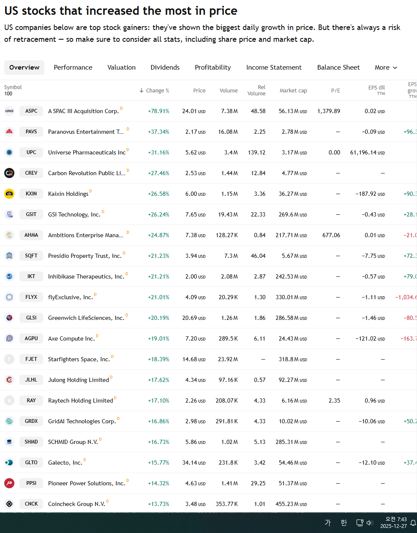
Task: Open the Julong Holding Limited link
Action: click(x=79, y=380)
